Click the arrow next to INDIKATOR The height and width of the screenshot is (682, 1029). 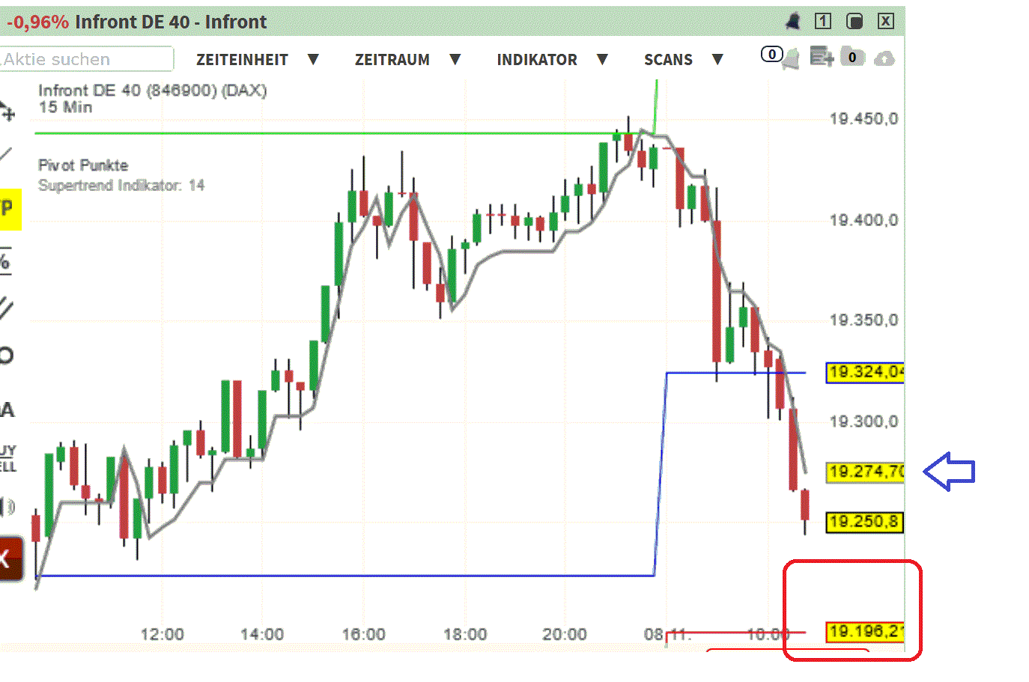point(602,59)
